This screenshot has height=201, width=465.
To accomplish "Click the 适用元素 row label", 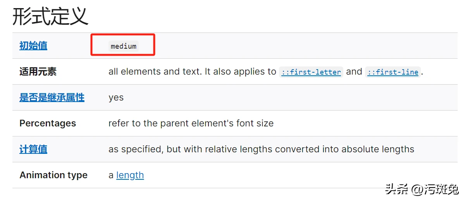I will [x=38, y=72].
